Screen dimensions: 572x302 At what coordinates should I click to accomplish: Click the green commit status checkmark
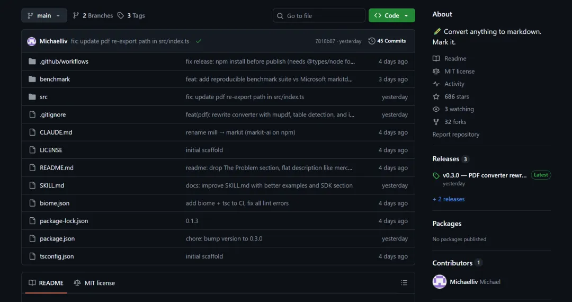click(x=199, y=41)
